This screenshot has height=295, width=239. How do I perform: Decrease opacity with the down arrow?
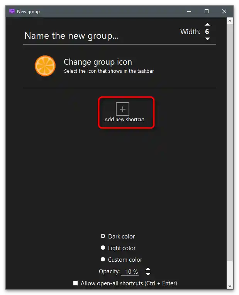click(x=148, y=274)
